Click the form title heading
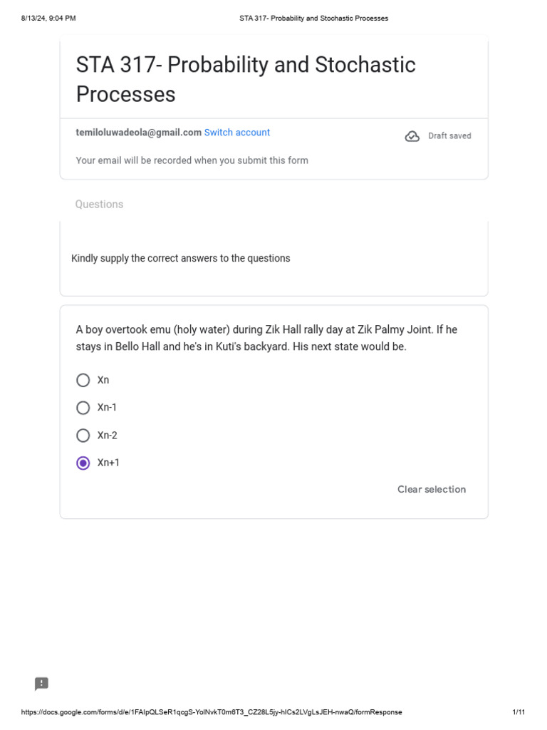This screenshot has width=547, height=730. click(246, 79)
